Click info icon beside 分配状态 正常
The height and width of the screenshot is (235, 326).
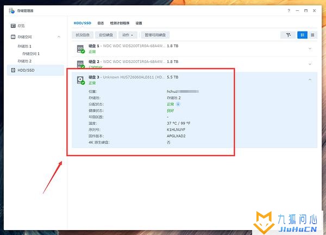click(178, 104)
